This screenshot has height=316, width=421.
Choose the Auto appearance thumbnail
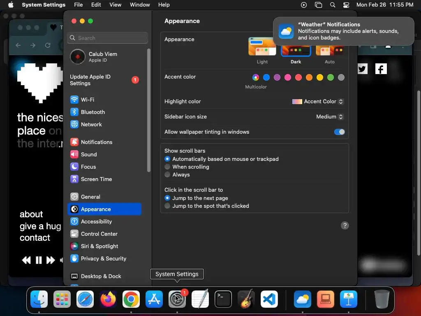click(x=330, y=51)
